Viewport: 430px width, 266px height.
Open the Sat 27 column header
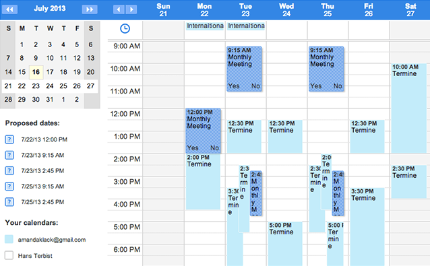[x=410, y=10]
